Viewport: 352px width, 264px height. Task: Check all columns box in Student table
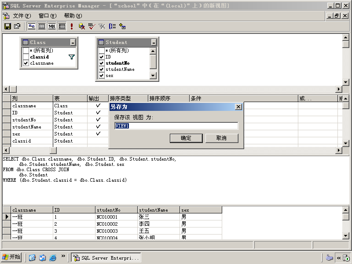[102, 51]
